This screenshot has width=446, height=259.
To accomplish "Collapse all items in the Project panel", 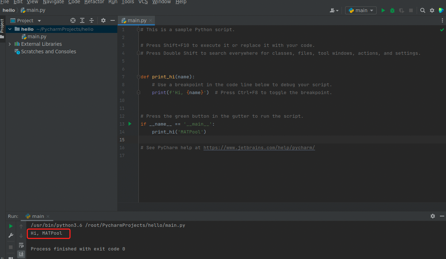I will coord(92,20).
